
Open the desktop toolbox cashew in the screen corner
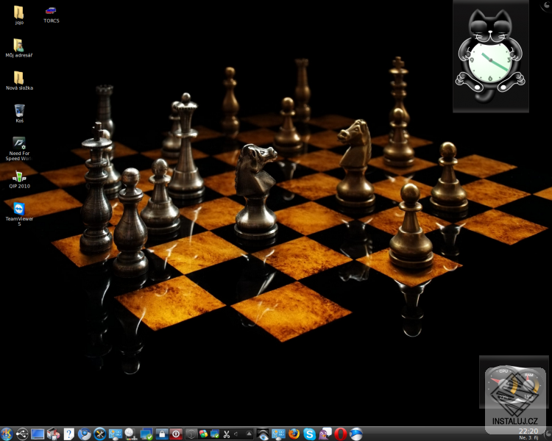pyautogui.click(x=546, y=5)
